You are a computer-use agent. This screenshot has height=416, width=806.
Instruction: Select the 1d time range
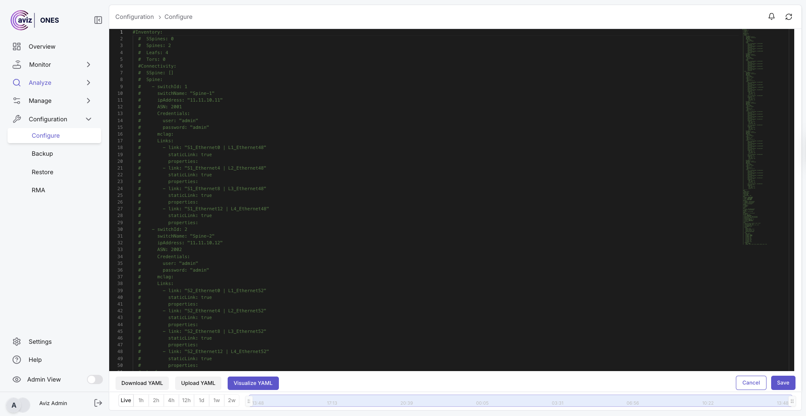(202, 400)
